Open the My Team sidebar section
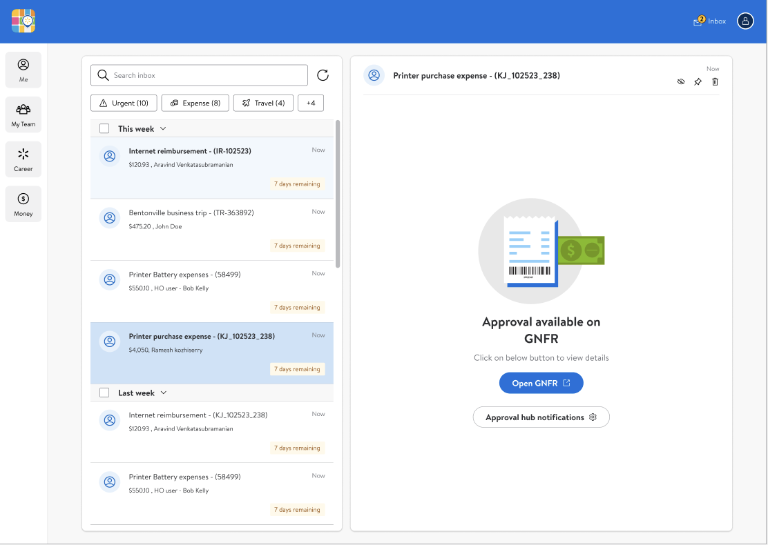 point(23,115)
